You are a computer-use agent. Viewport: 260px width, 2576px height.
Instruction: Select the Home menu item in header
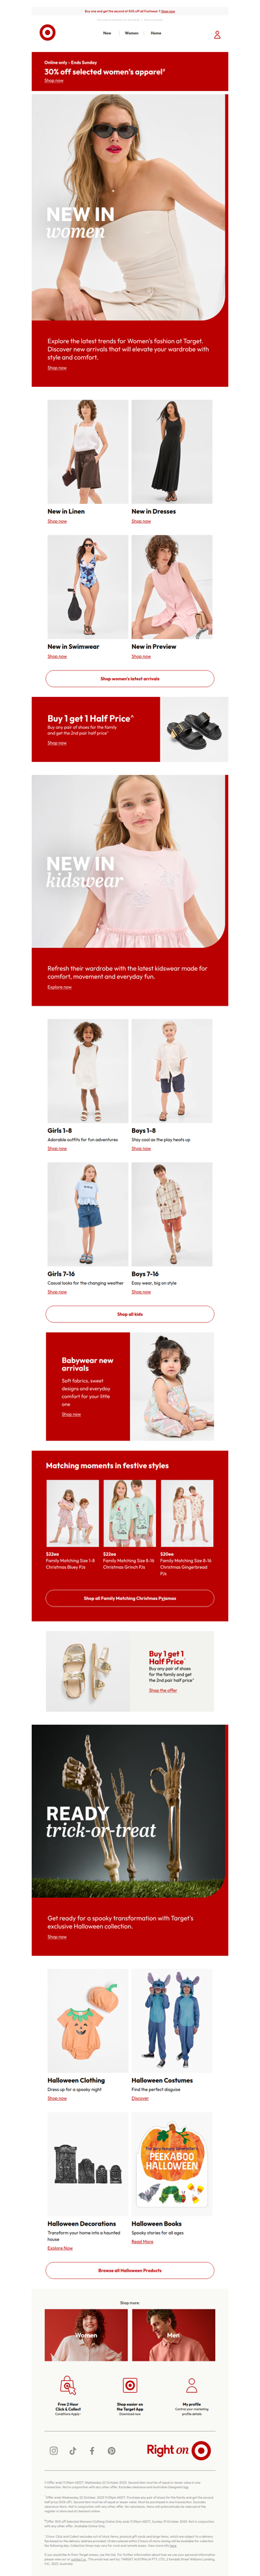click(x=156, y=33)
